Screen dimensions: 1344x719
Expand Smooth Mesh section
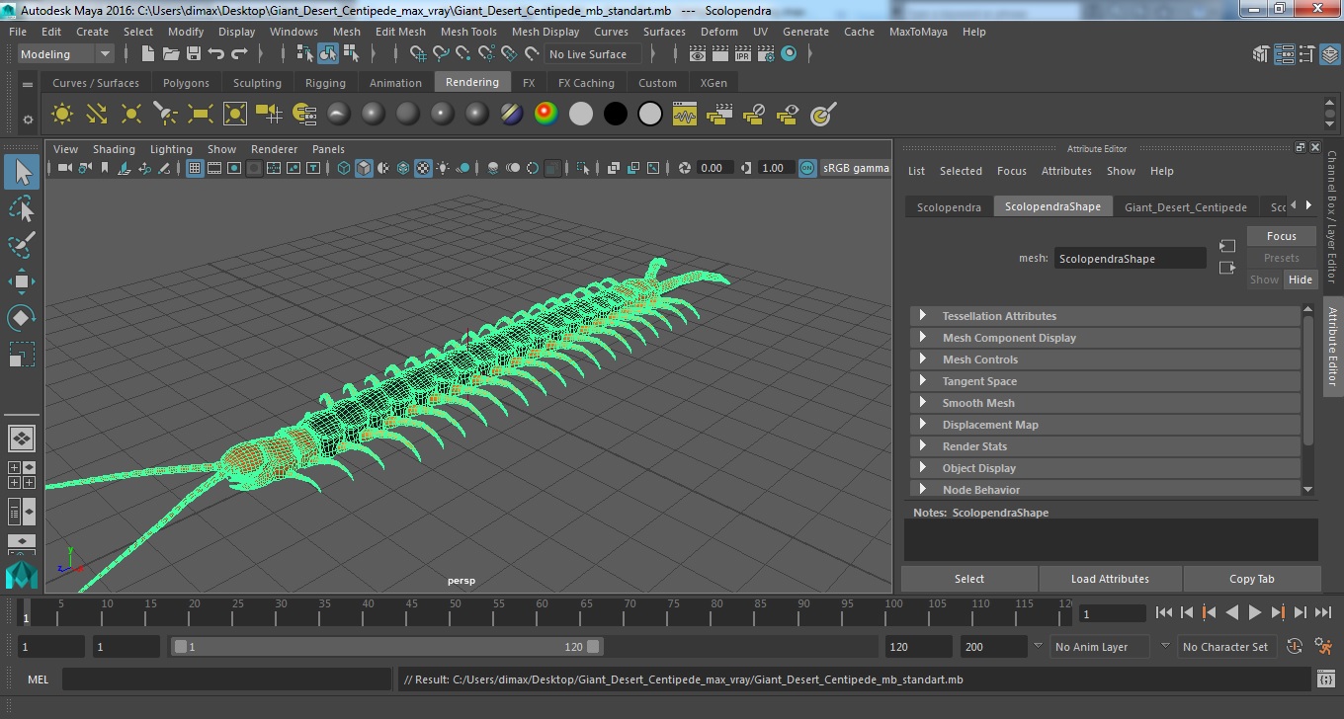[x=1105, y=403]
